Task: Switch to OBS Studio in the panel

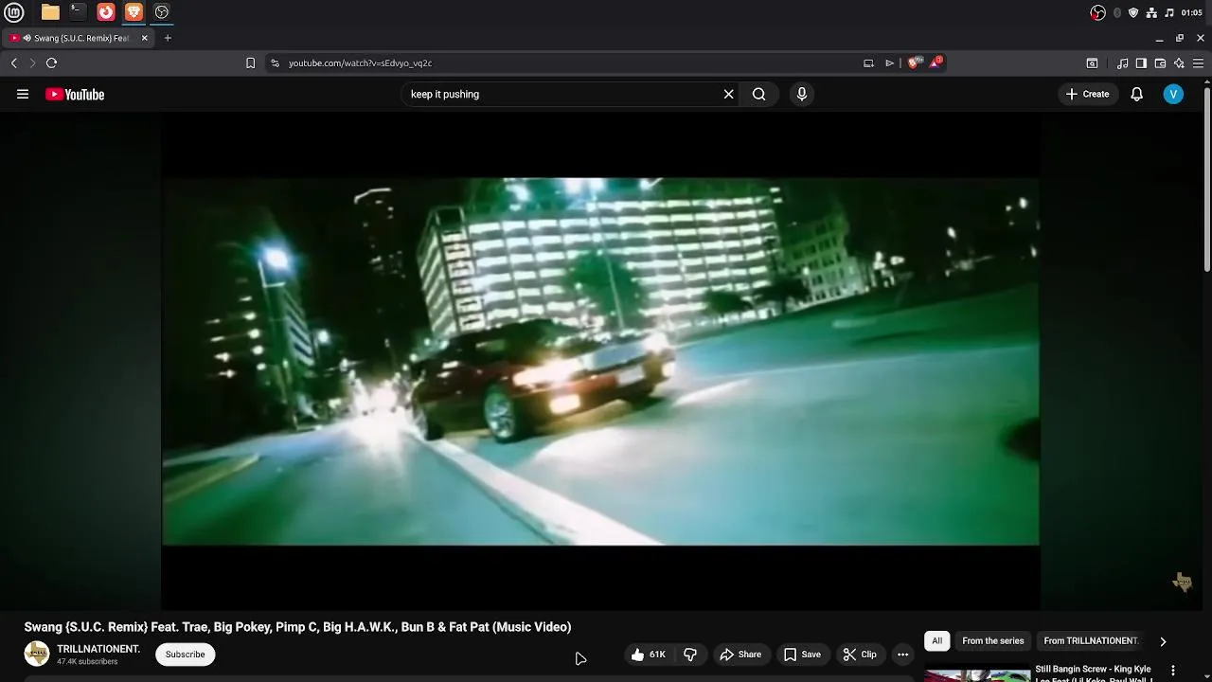Action: [161, 12]
